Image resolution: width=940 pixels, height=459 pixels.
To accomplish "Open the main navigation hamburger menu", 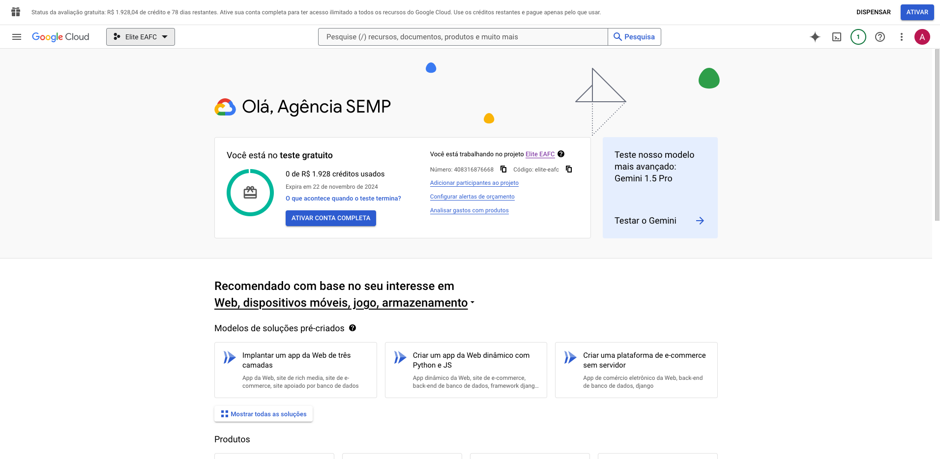I will 17,37.
